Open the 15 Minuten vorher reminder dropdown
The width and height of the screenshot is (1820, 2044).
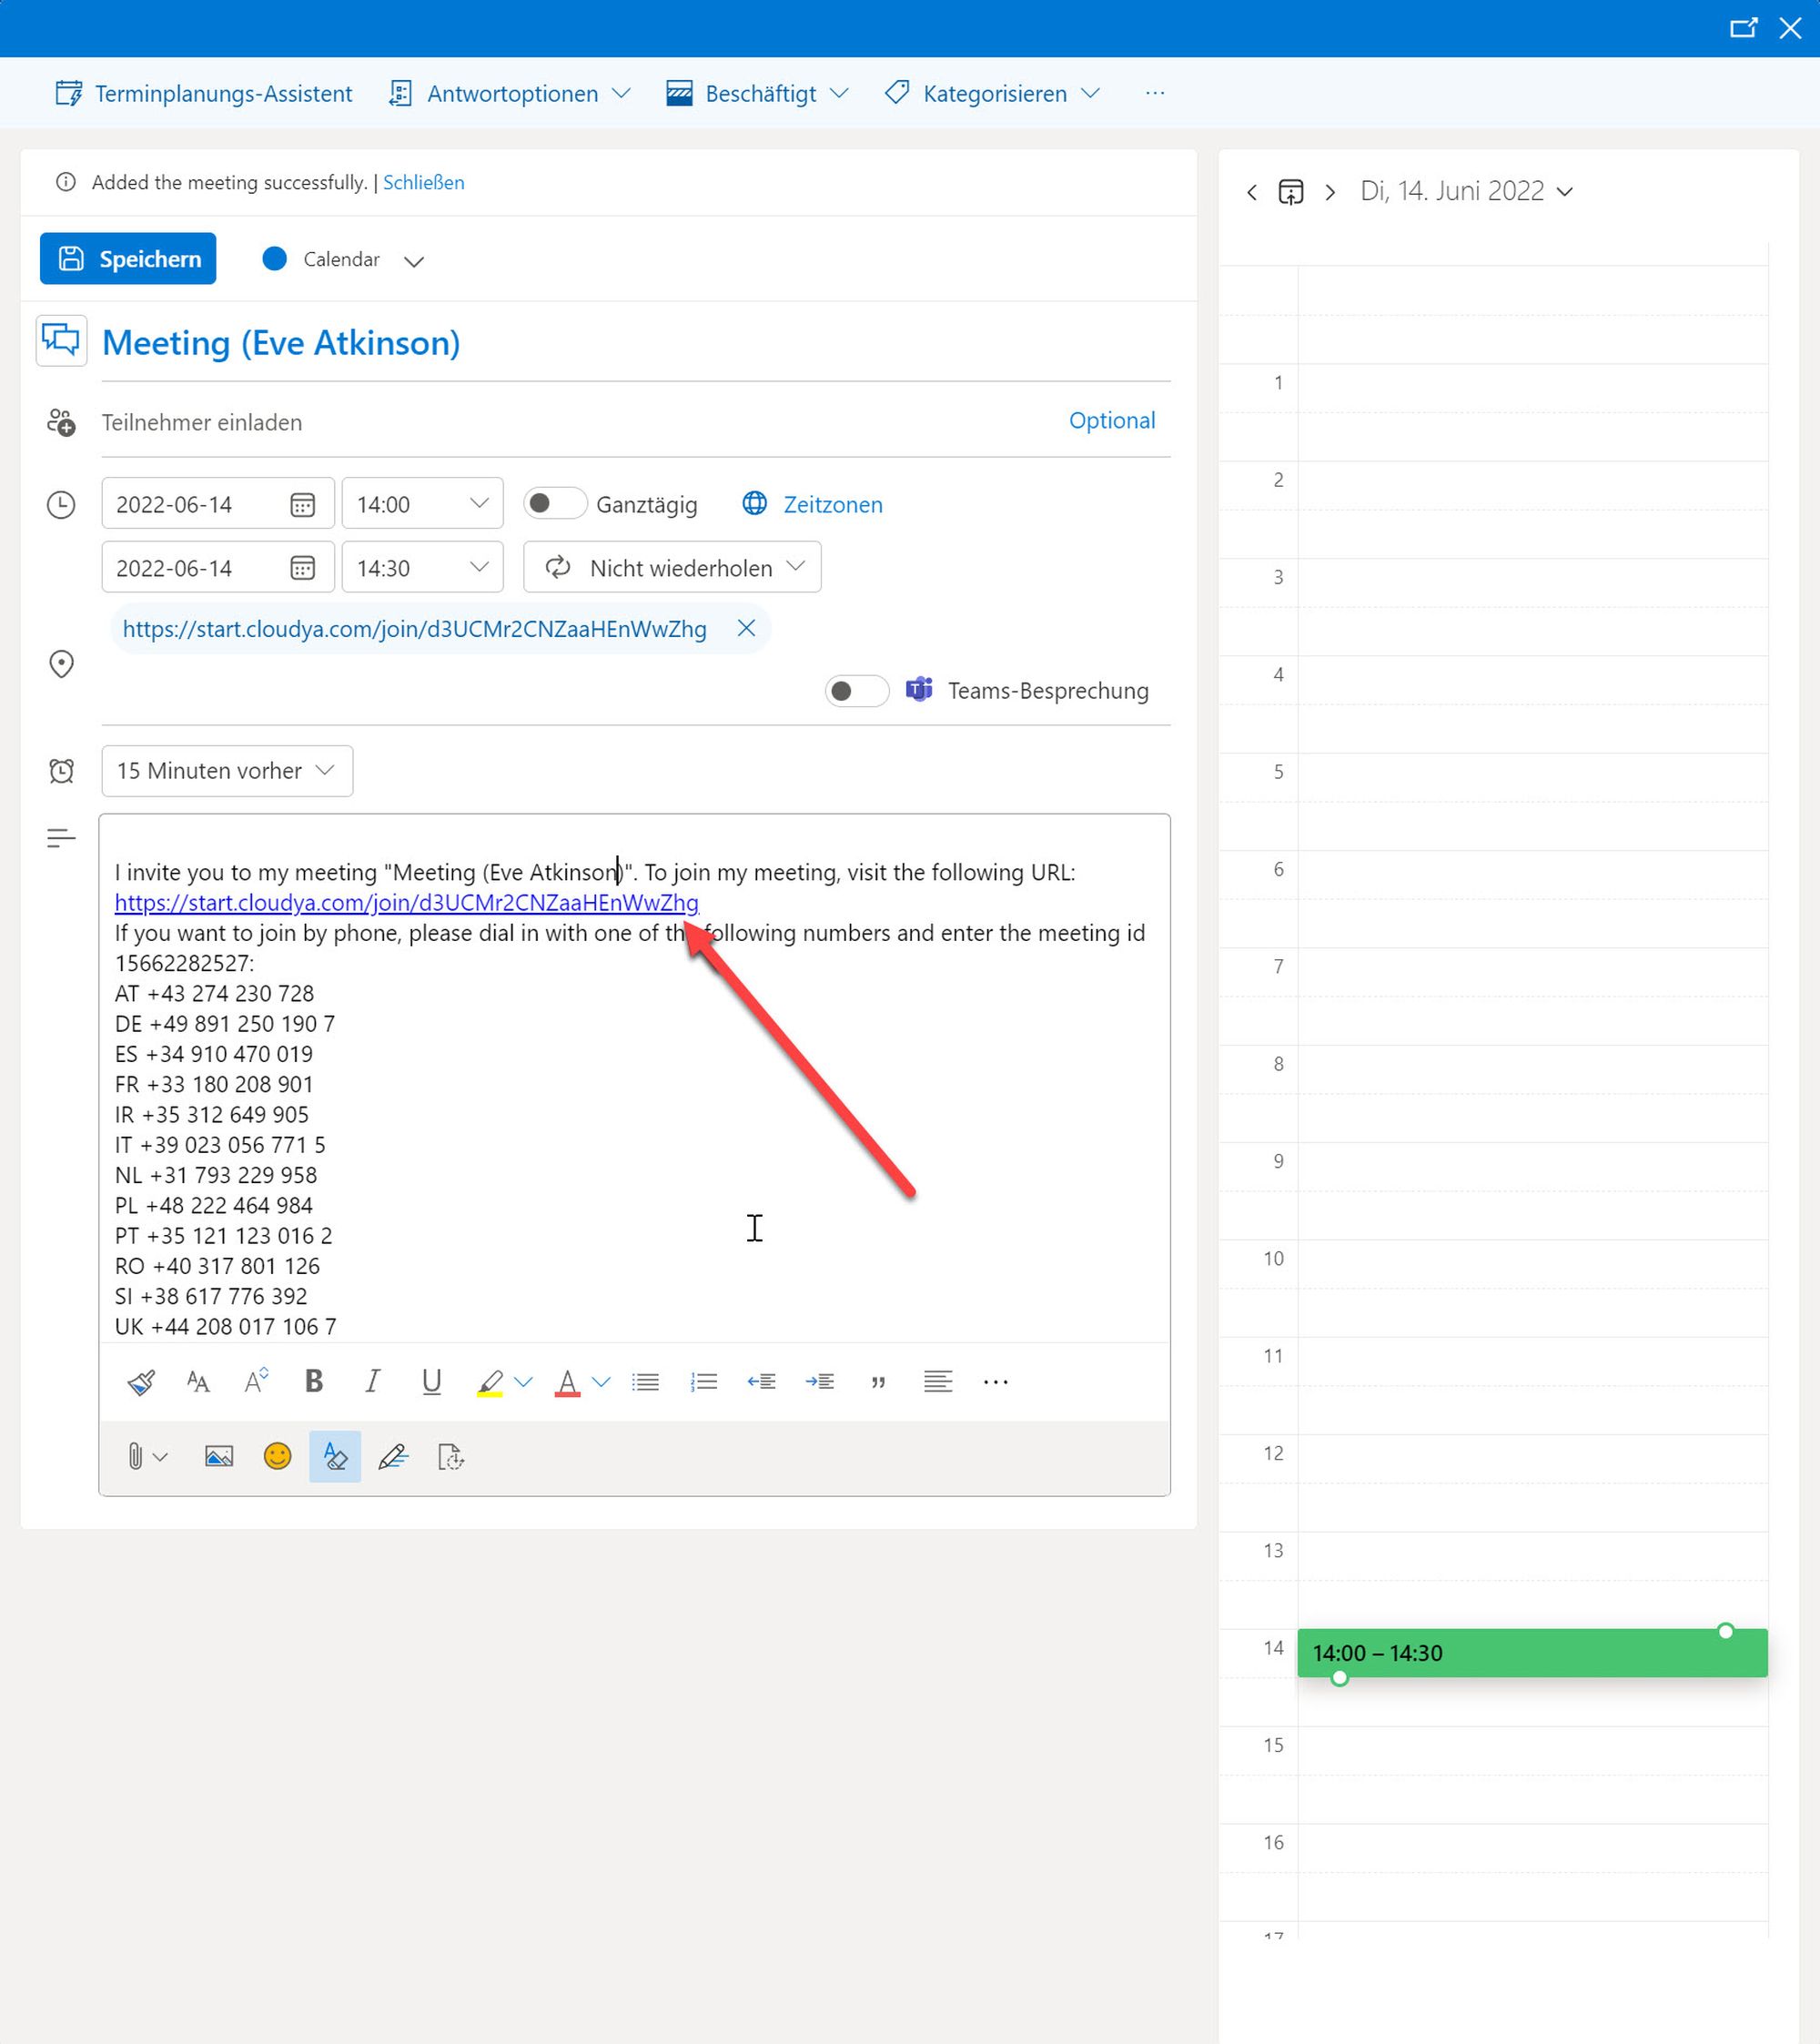pos(227,770)
